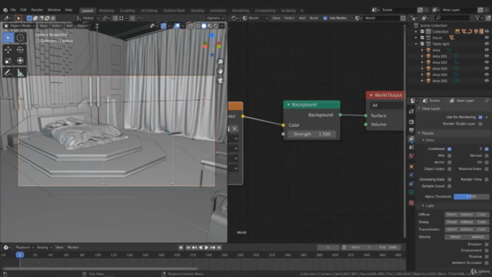Screen dimensions: 492x277
Task: Toggle Use for Rendering checkbox
Action: [x=480, y=117]
